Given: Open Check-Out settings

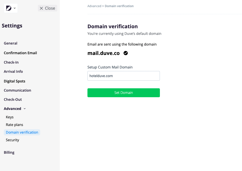Looking at the screenshot, I should pyautogui.click(x=13, y=99).
